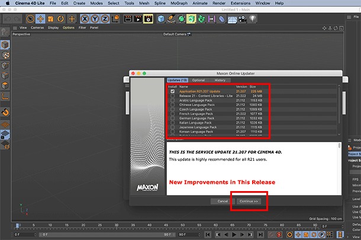This screenshot has width=361, height=240.
Task: Switch to the History tab
Action: click(x=220, y=80)
